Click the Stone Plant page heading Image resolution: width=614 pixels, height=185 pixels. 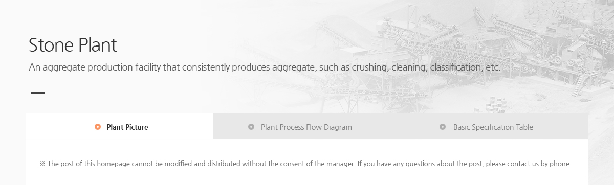(x=73, y=45)
